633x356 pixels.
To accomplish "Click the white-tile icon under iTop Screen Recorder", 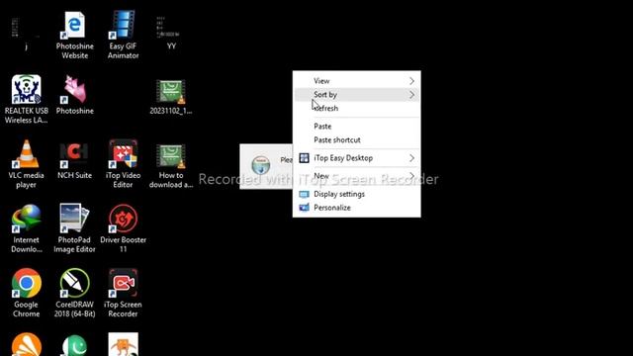I will [x=123, y=344].
